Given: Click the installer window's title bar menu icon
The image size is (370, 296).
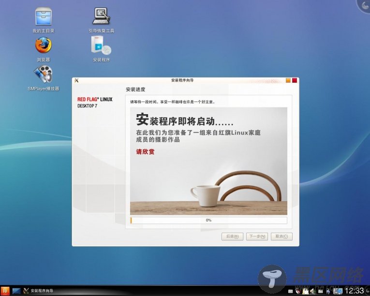Looking at the screenshot, I should pyautogui.click(x=76, y=80).
